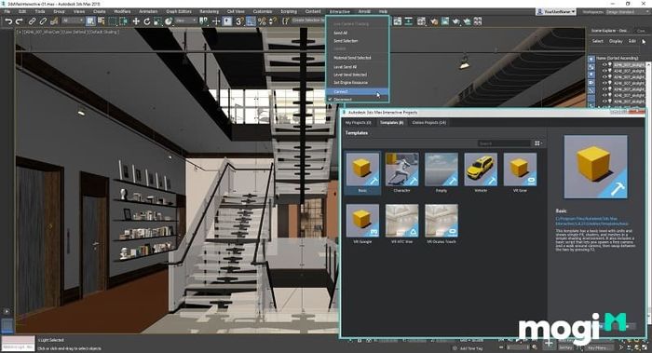Activate the Select Object tool
The height and width of the screenshot is (353, 652).
tap(90, 21)
